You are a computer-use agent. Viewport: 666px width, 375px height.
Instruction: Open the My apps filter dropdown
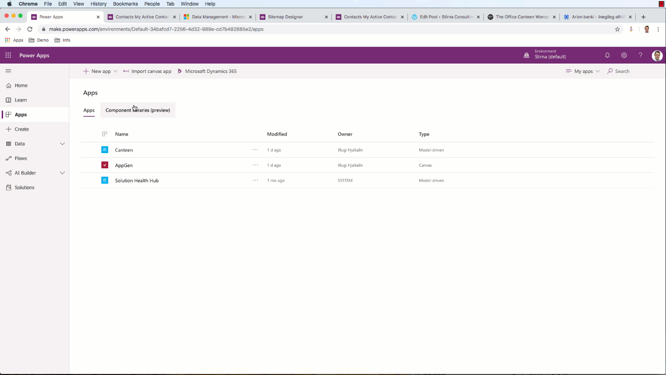point(583,71)
